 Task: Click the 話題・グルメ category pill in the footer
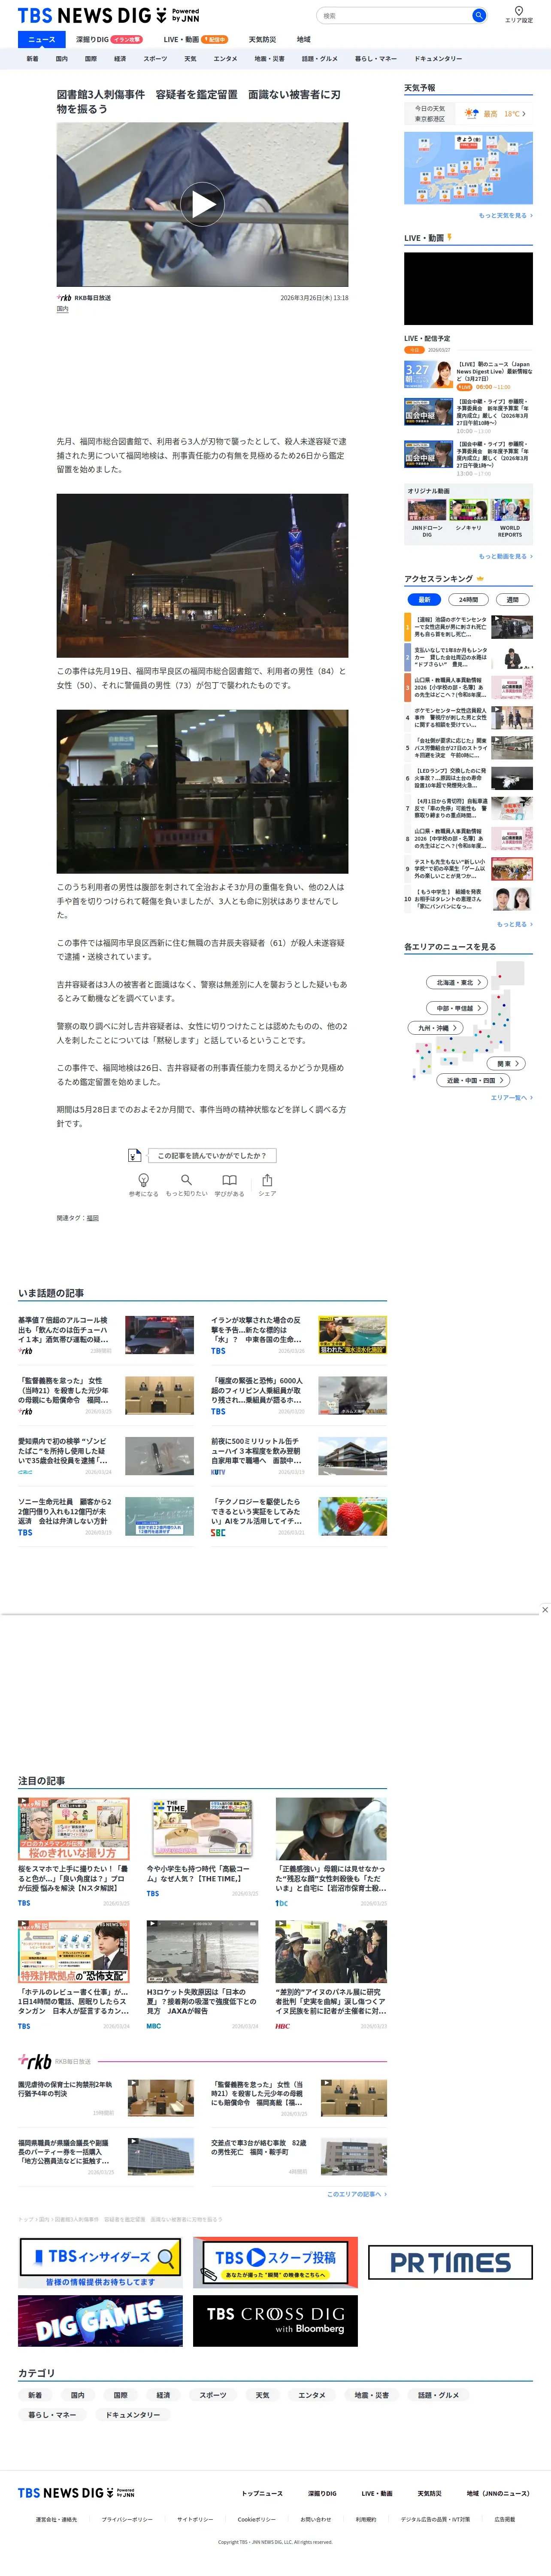click(x=438, y=2395)
